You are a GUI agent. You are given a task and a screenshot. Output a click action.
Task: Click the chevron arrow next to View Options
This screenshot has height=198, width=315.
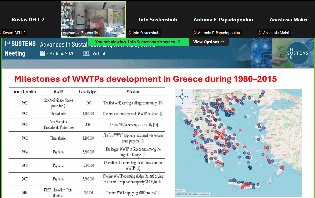pyautogui.click(x=222, y=42)
